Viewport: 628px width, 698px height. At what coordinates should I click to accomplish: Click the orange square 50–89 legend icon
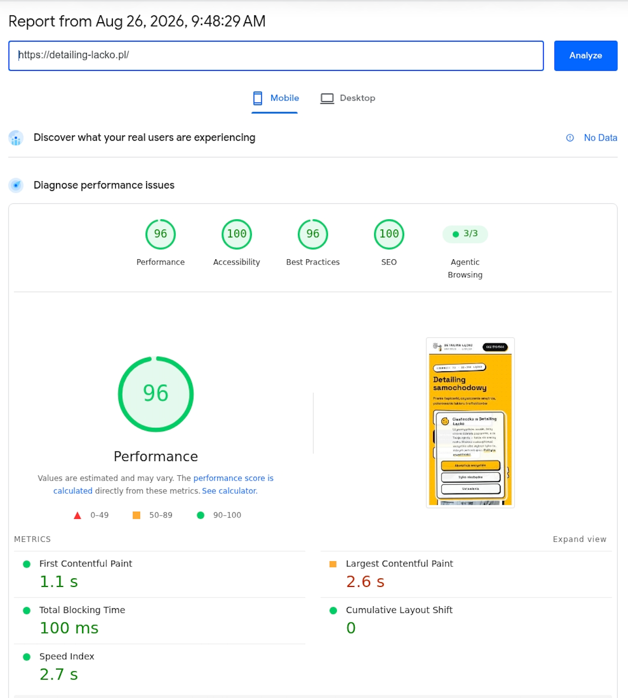coord(136,515)
